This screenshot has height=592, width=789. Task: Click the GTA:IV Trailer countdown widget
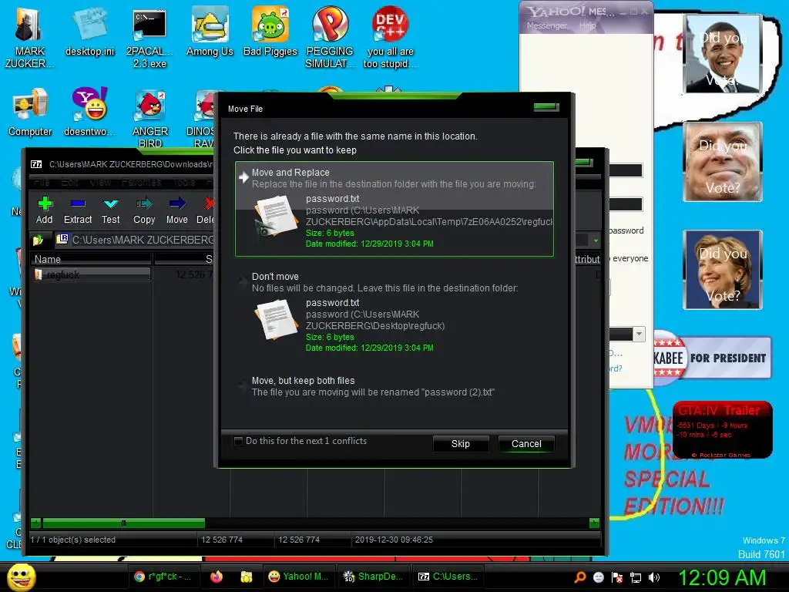point(723,430)
